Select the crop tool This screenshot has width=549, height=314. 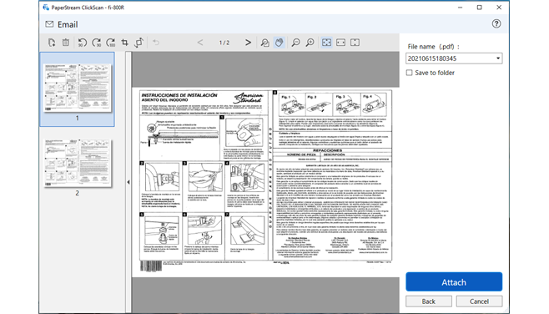124,43
